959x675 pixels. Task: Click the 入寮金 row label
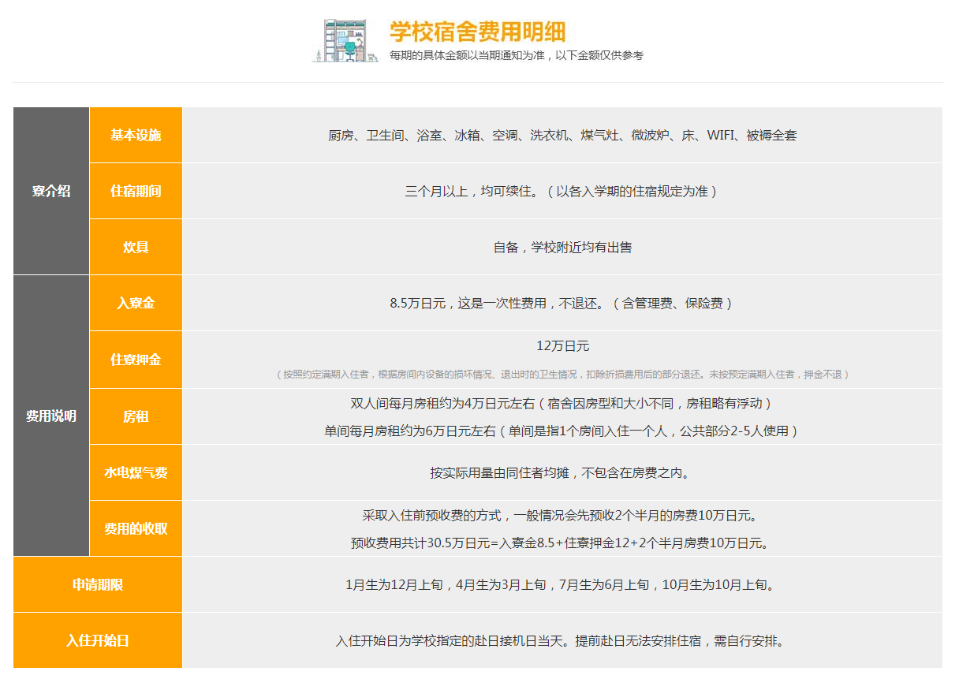(x=136, y=303)
